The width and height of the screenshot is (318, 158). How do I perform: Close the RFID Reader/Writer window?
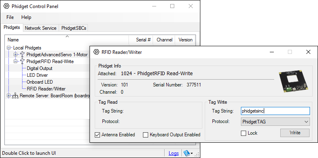click(x=308, y=52)
